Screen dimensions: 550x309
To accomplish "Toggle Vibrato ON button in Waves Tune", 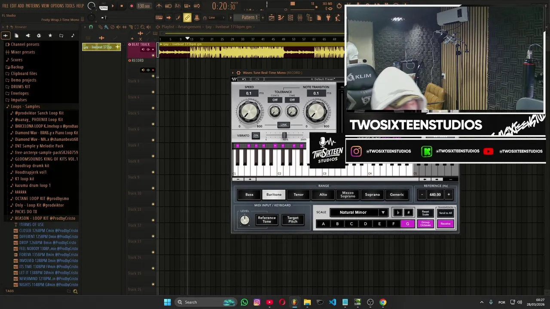I will coord(256,136).
